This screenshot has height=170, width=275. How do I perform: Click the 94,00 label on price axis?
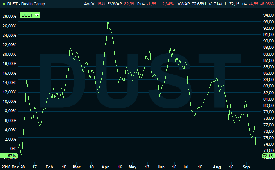point(268,15)
